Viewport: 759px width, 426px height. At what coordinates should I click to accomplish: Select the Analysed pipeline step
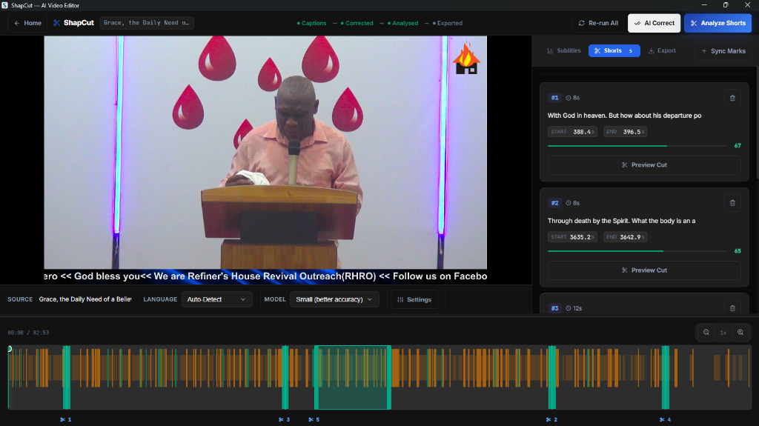(x=402, y=23)
